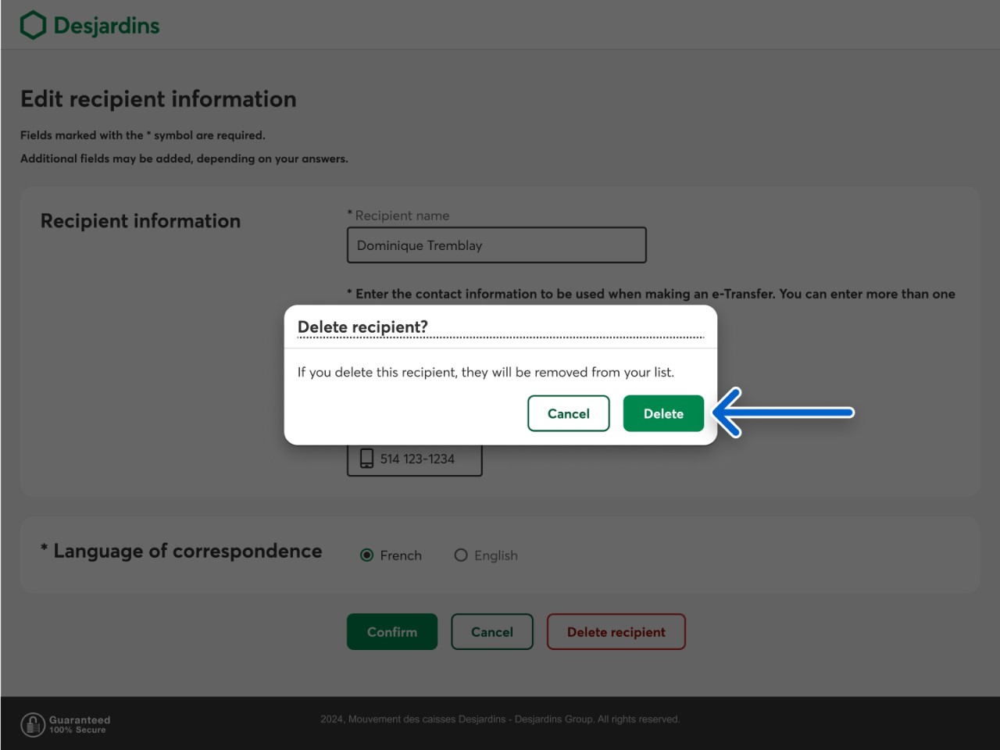Focus the Recipient name input field
The height and width of the screenshot is (750, 1000).
pos(497,245)
